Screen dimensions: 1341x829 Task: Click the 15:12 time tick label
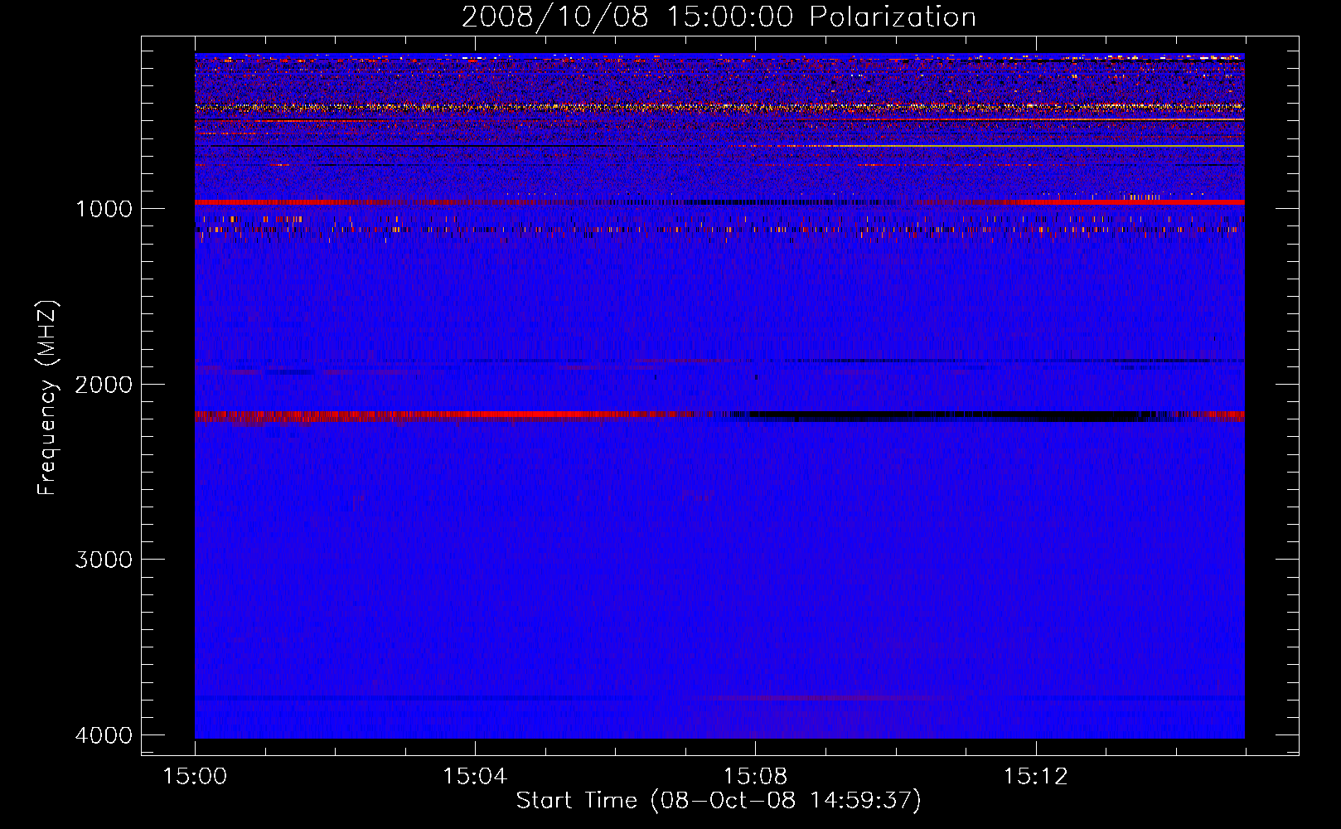pos(1035,777)
